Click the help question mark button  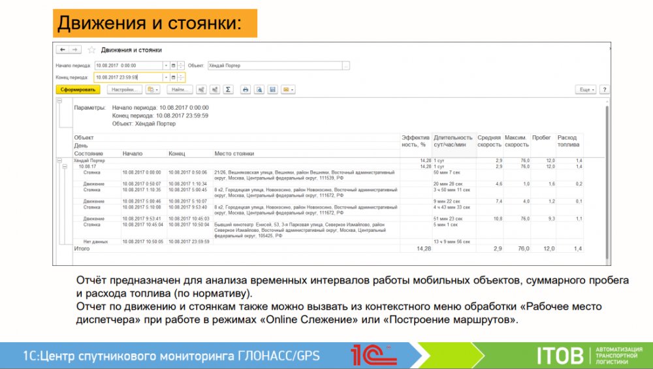[604, 89]
